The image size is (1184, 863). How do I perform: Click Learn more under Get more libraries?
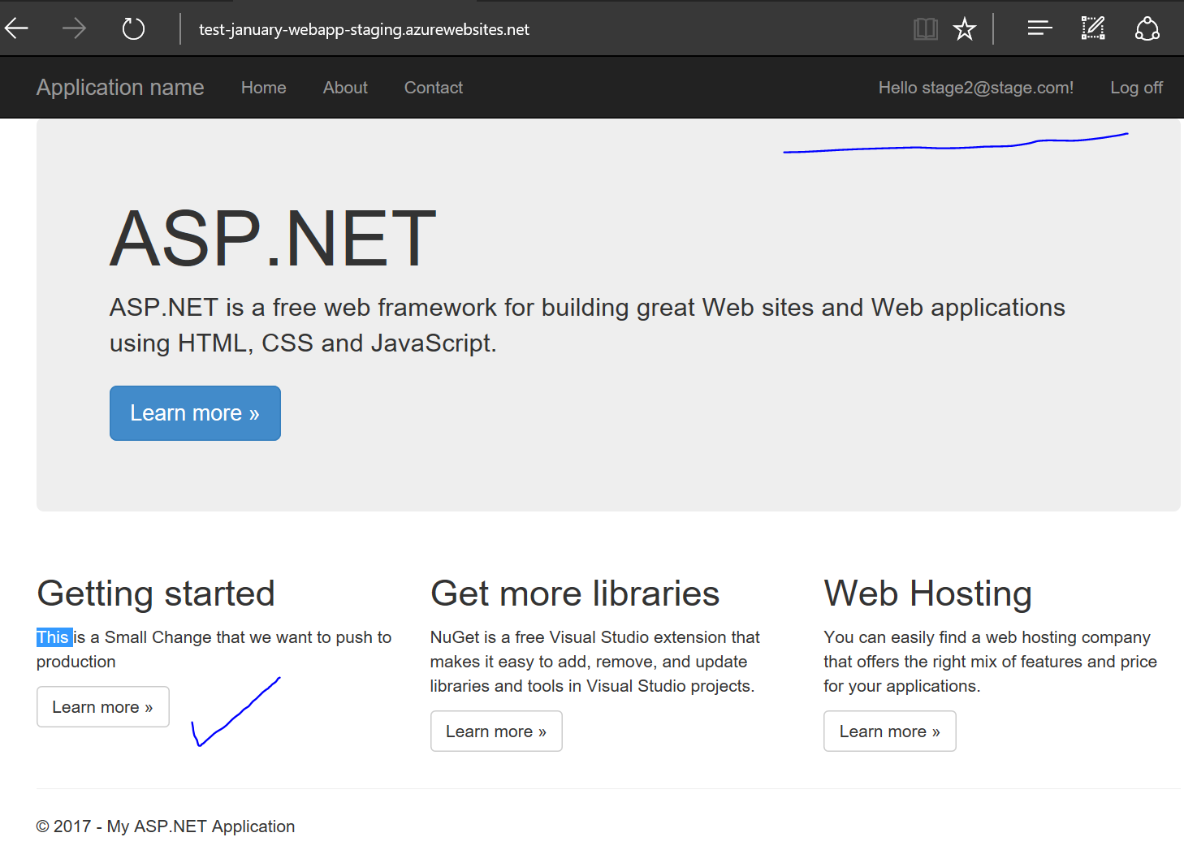coord(496,731)
